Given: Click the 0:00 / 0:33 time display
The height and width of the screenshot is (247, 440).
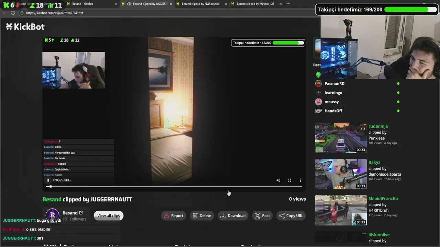Looking at the screenshot, I should [61, 180].
